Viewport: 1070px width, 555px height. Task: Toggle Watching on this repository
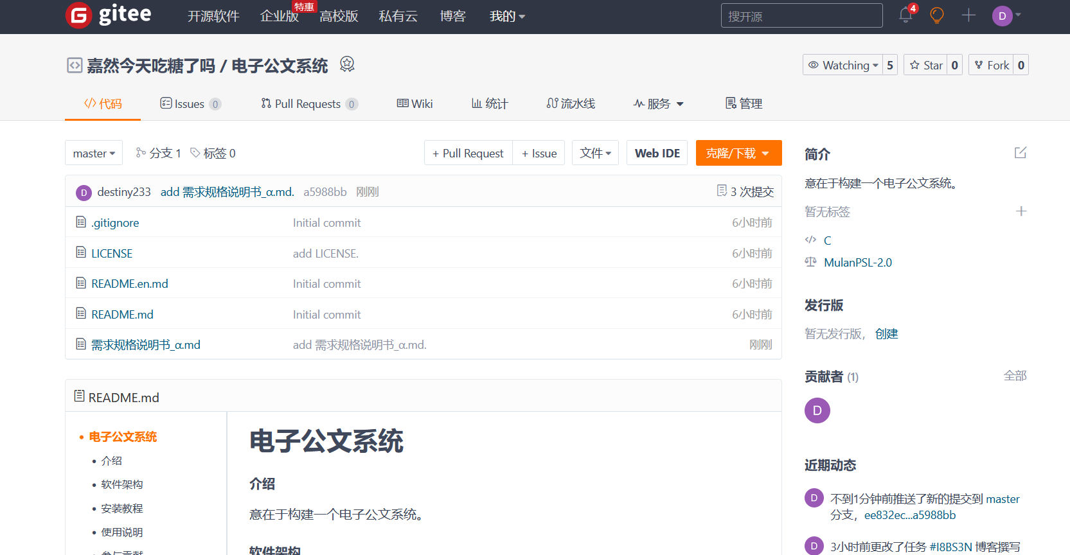(x=843, y=65)
